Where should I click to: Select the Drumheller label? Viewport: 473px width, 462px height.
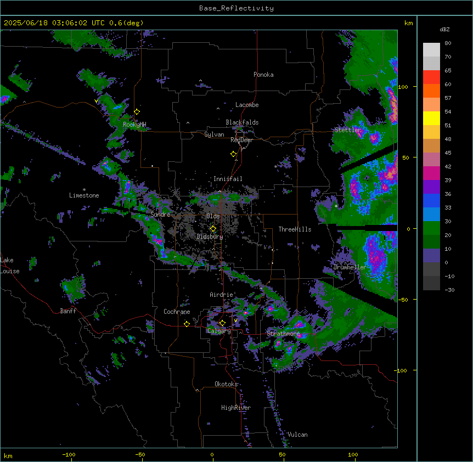click(350, 267)
